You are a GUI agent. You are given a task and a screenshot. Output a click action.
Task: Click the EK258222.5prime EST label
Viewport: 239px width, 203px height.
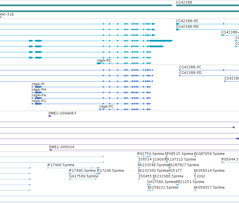163,188
